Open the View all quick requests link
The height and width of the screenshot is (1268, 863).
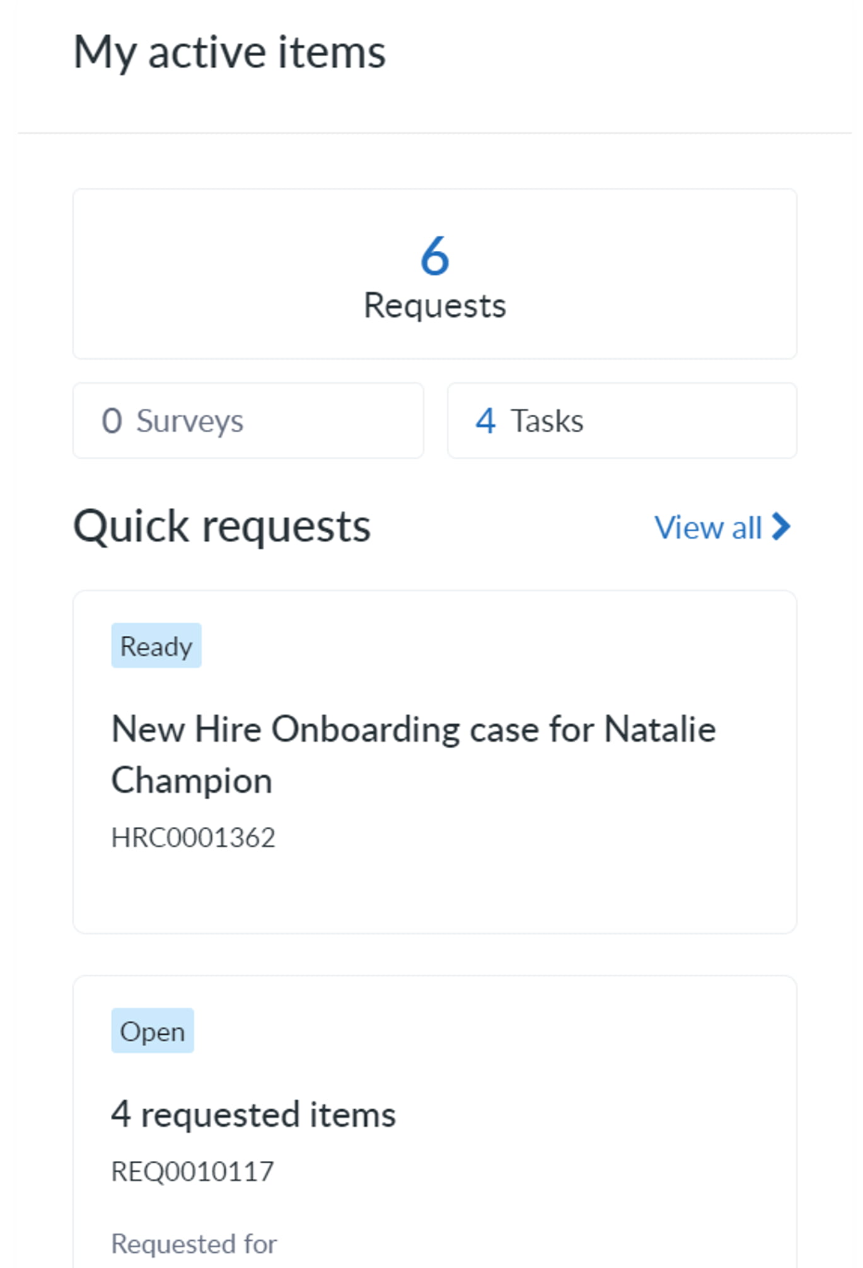(709, 527)
